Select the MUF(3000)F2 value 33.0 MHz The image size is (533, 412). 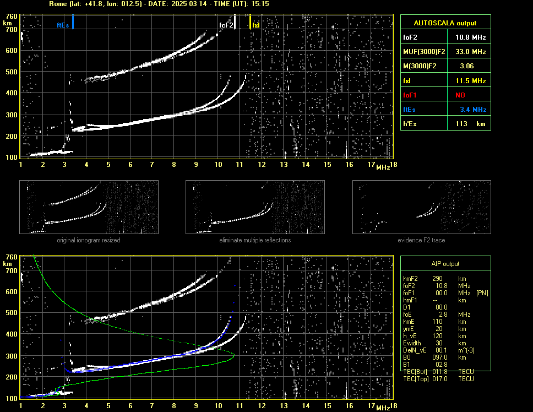(x=470, y=52)
